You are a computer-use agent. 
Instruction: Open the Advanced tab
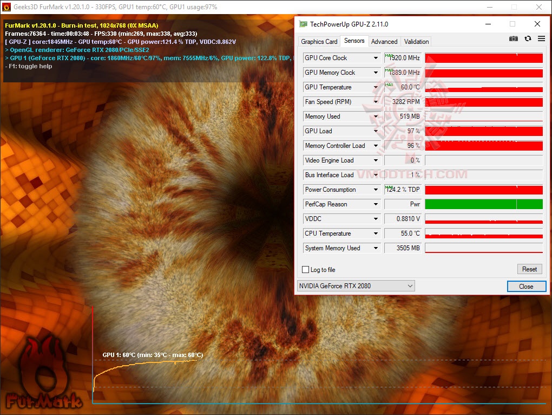(384, 42)
